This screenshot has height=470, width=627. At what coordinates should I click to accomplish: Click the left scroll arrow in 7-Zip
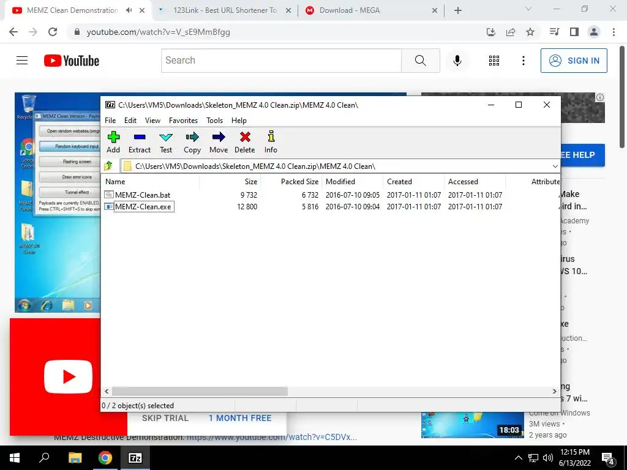tap(107, 391)
